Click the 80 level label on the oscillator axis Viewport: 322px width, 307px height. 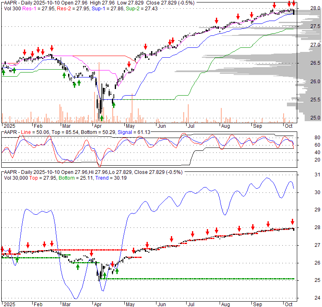tap(317, 138)
